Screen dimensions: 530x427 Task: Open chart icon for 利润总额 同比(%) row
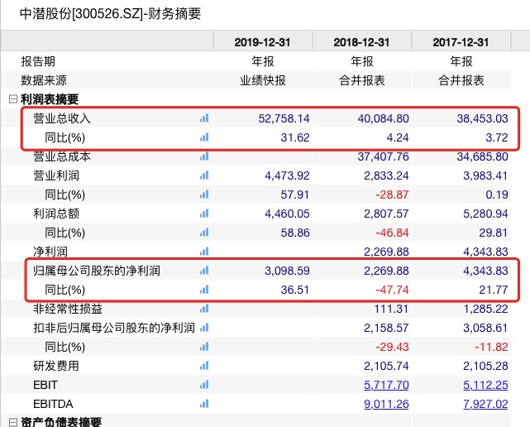(x=204, y=233)
